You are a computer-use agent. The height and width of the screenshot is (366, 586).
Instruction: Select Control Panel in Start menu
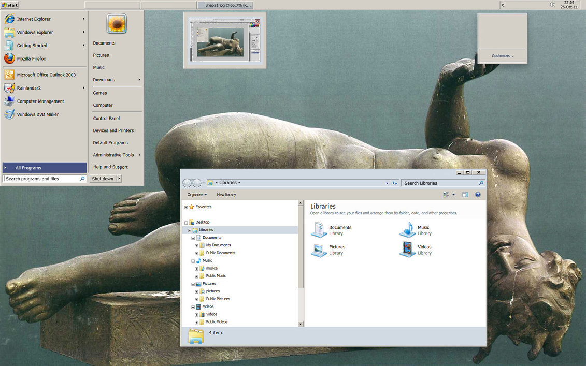point(106,118)
